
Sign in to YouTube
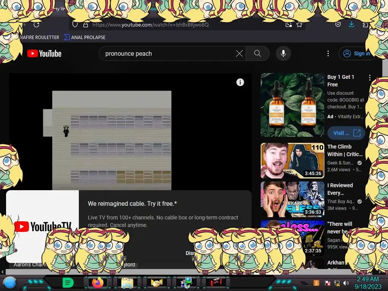356,53
